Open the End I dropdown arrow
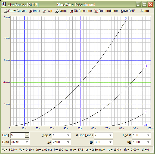155x154 pixels. tap(27, 135)
